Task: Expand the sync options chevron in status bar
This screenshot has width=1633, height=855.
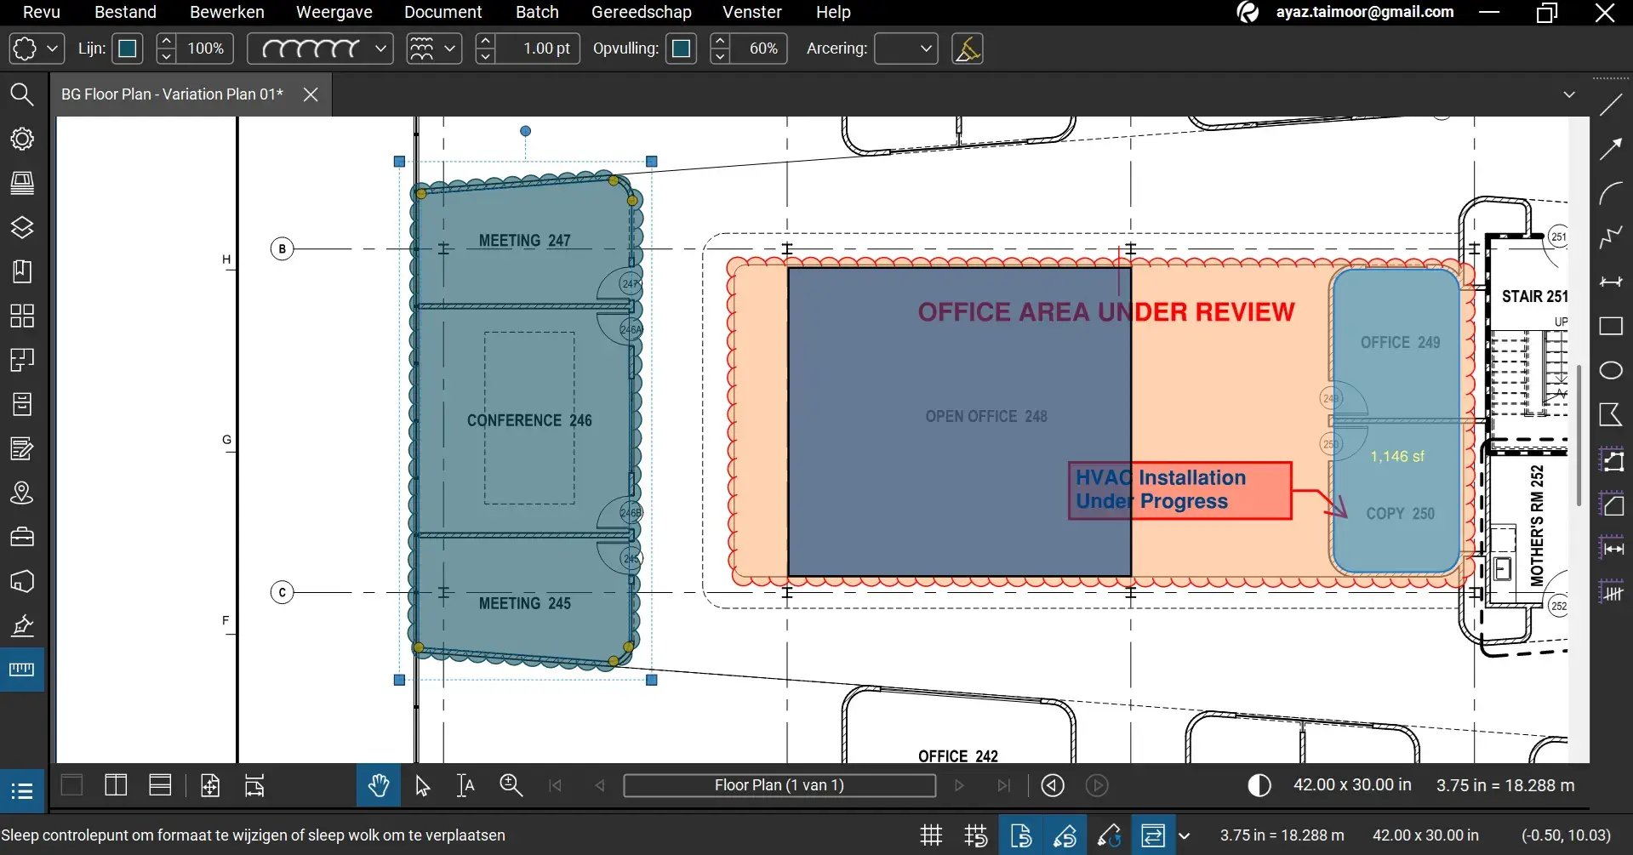Action: point(1184,835)
